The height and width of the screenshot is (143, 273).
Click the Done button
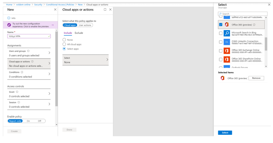coord(69,130)
